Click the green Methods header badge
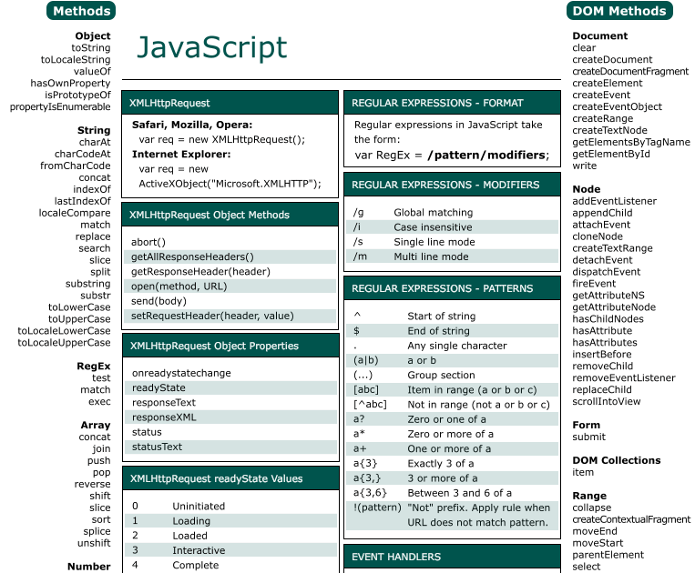The width and height of the screenshot is (695, 573). tap(81, 11)
